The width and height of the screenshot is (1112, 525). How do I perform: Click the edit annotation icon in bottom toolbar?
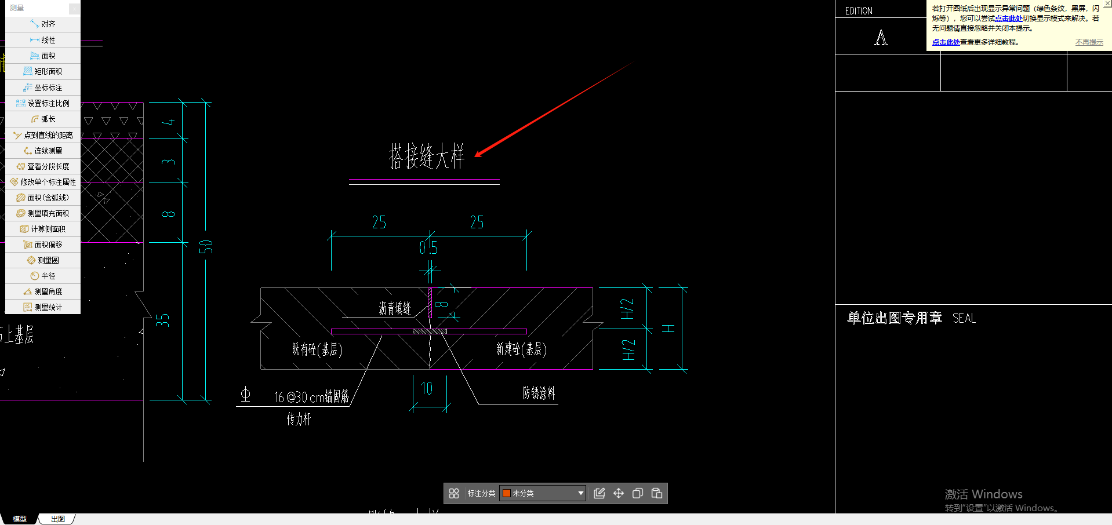tap(599, 493)
